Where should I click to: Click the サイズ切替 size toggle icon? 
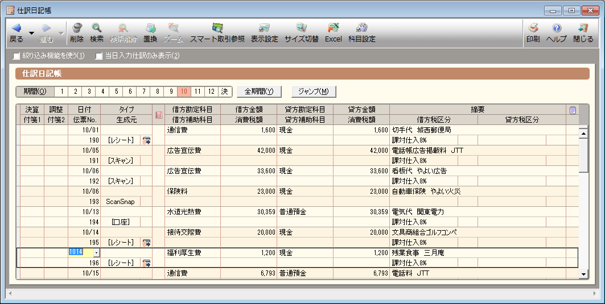pyautogui.click(x=301, y=32)
